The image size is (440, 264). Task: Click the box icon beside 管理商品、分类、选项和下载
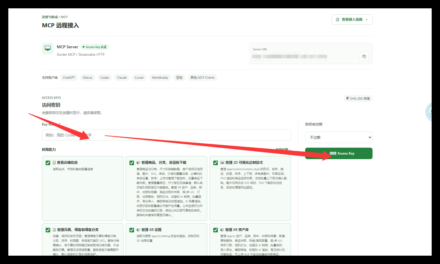[x=138, y=163]
